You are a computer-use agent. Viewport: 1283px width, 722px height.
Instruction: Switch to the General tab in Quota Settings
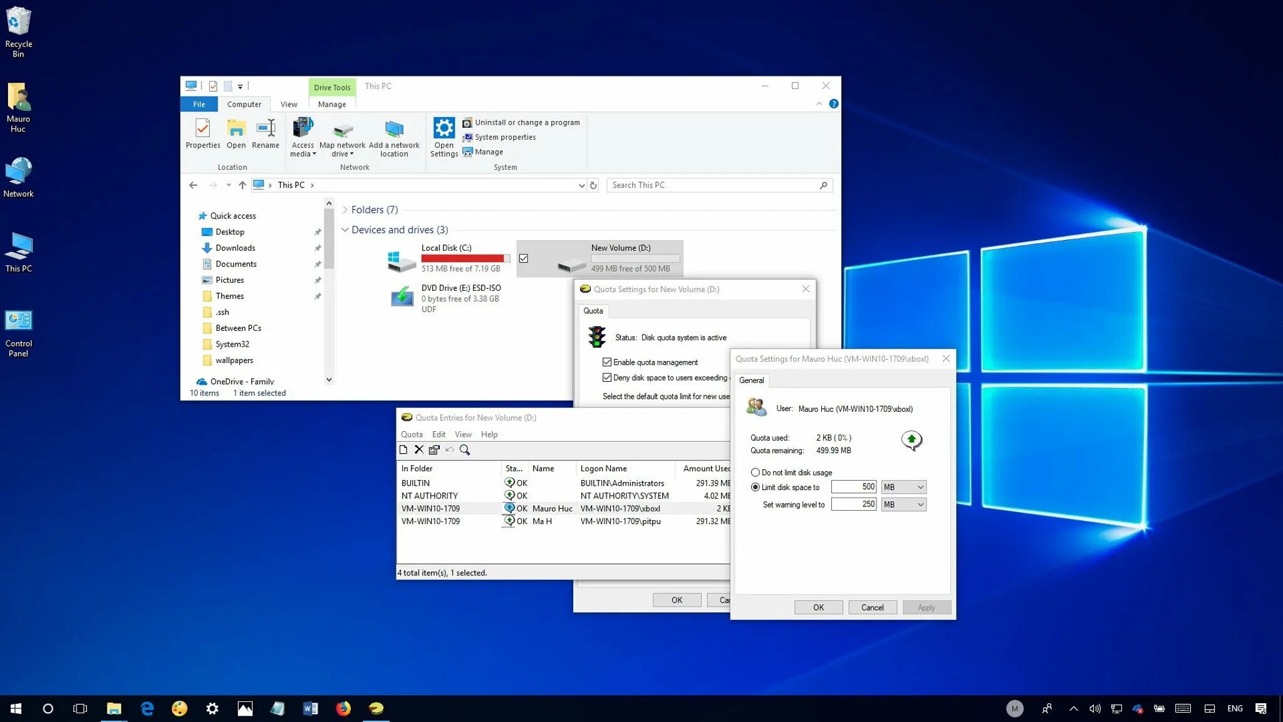tap(751, 380)
